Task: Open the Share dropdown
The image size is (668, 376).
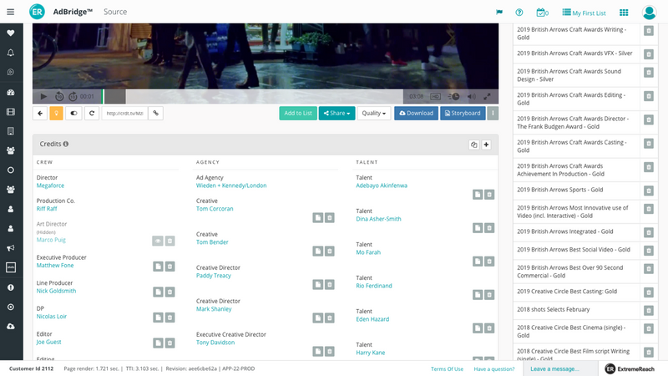Action: [x=337, y=113]
